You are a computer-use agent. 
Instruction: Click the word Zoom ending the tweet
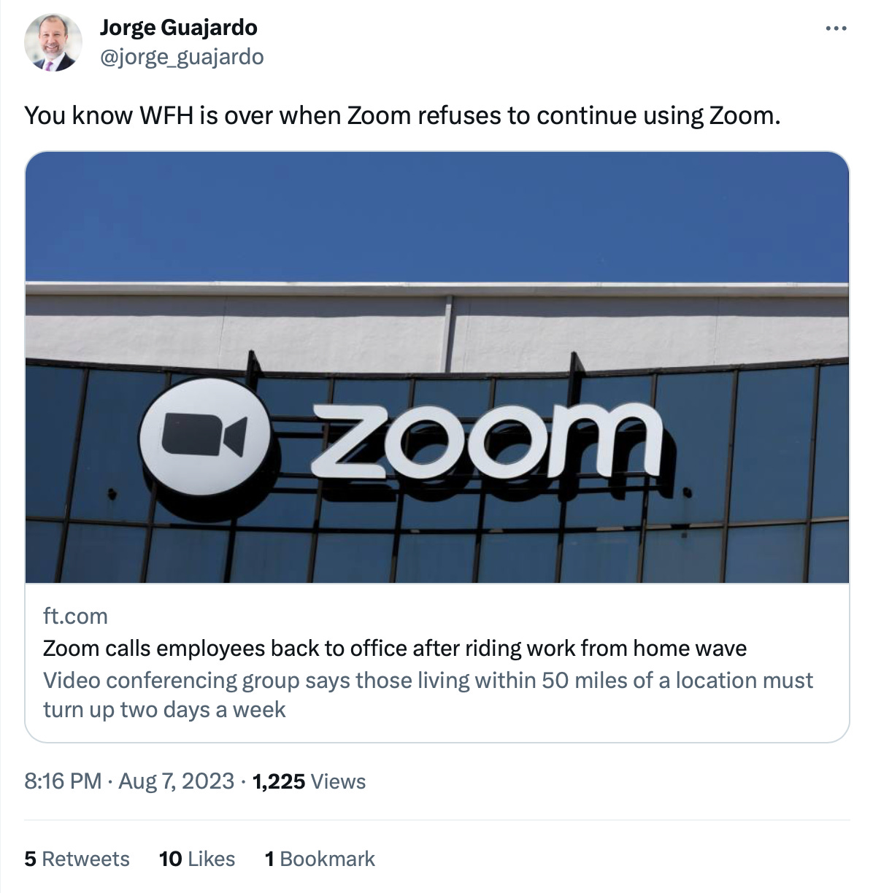[744, 115]
